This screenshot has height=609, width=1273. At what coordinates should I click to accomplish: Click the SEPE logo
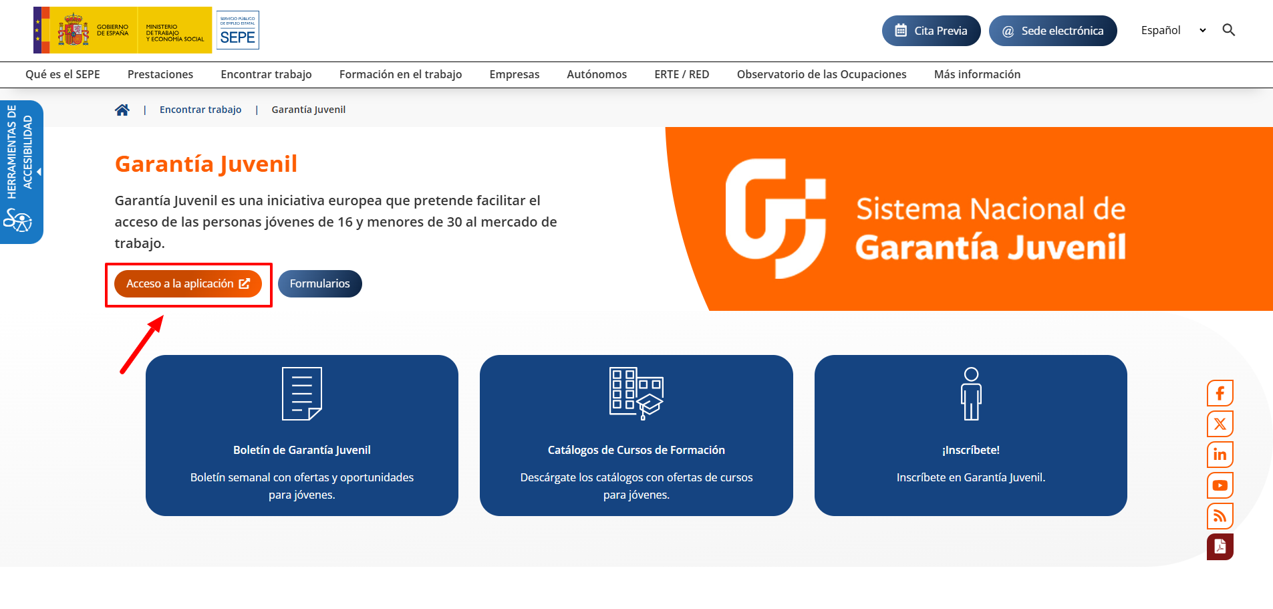[x=238, y=30]
